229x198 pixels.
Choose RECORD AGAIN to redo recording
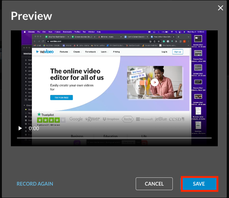click(35, 184)
